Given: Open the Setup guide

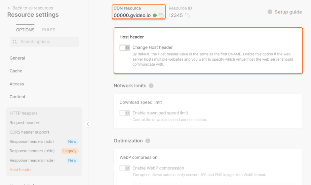Looking at the screenshot, I should 288,12.
